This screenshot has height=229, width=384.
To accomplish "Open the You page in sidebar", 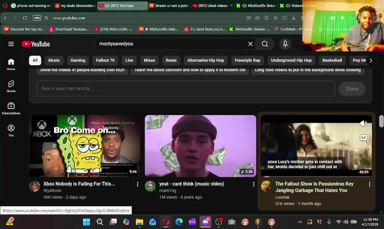I will (x=11, y=130).
